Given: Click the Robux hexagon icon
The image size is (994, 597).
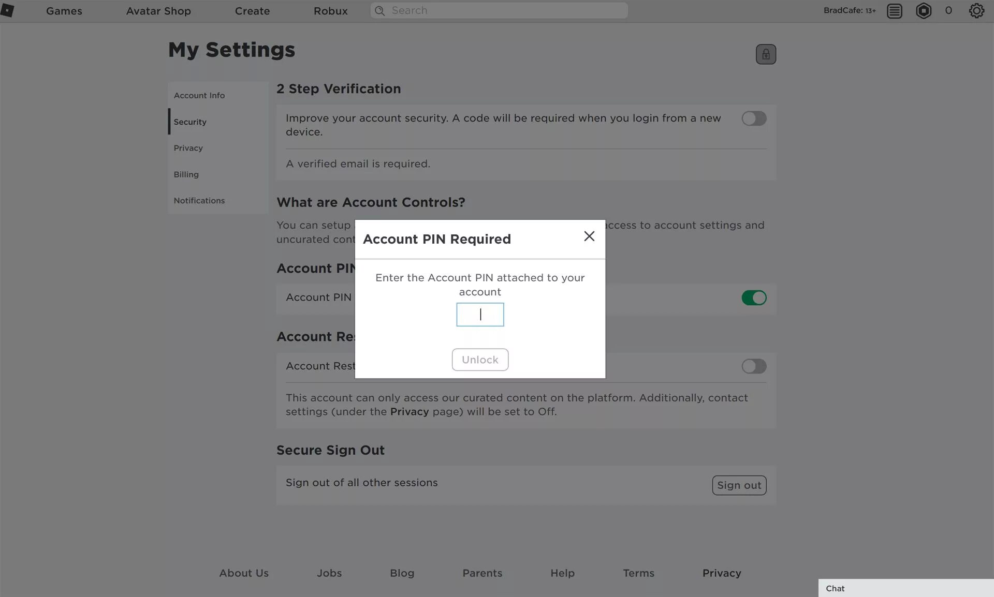Looking at the screenshot, I should (x=923, y=11).
